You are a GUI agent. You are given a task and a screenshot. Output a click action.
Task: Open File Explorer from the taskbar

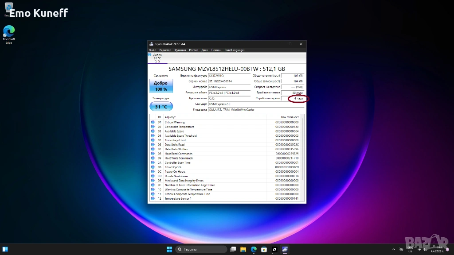pyautogui.click(x=244, y=249)
